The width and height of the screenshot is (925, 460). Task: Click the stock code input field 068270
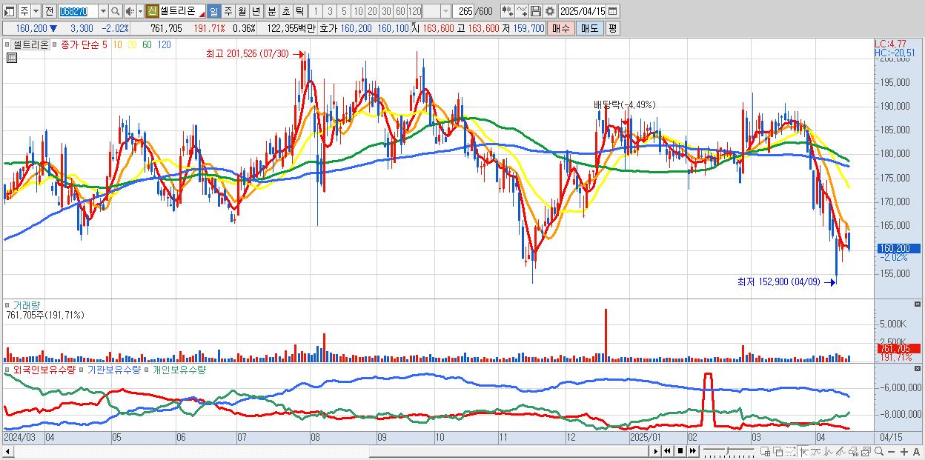[78, 11]
